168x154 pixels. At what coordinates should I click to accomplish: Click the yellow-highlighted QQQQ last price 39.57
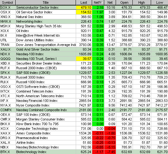pyautogui.click(x=84, y=59)
